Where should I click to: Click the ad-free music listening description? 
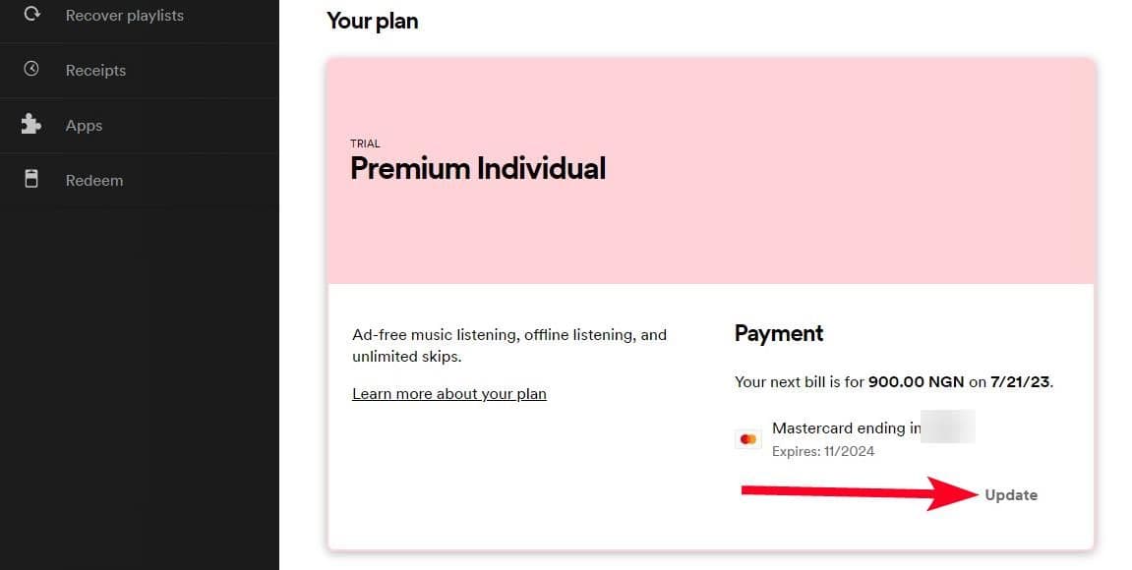click(509, 345)
